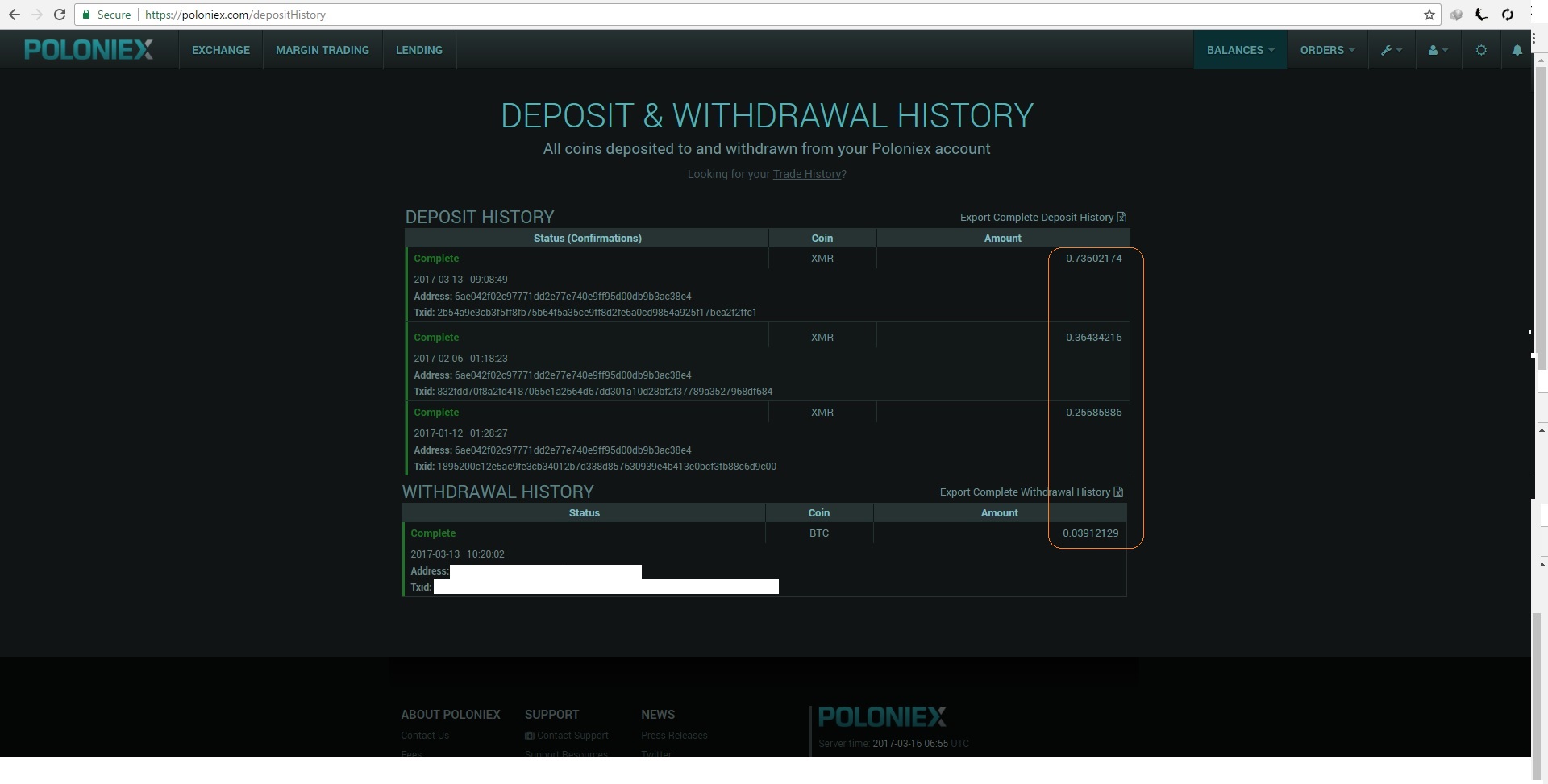Click the DEPOSIT HISTORY section heading

[x=480, y=218]
